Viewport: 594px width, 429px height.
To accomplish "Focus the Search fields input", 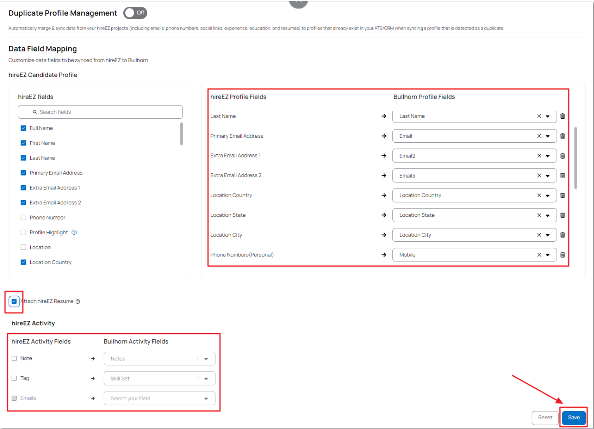I will (100, 112).
